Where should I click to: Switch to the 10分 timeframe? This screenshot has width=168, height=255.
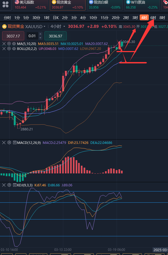pyautogui.click(x=93, y=18)
